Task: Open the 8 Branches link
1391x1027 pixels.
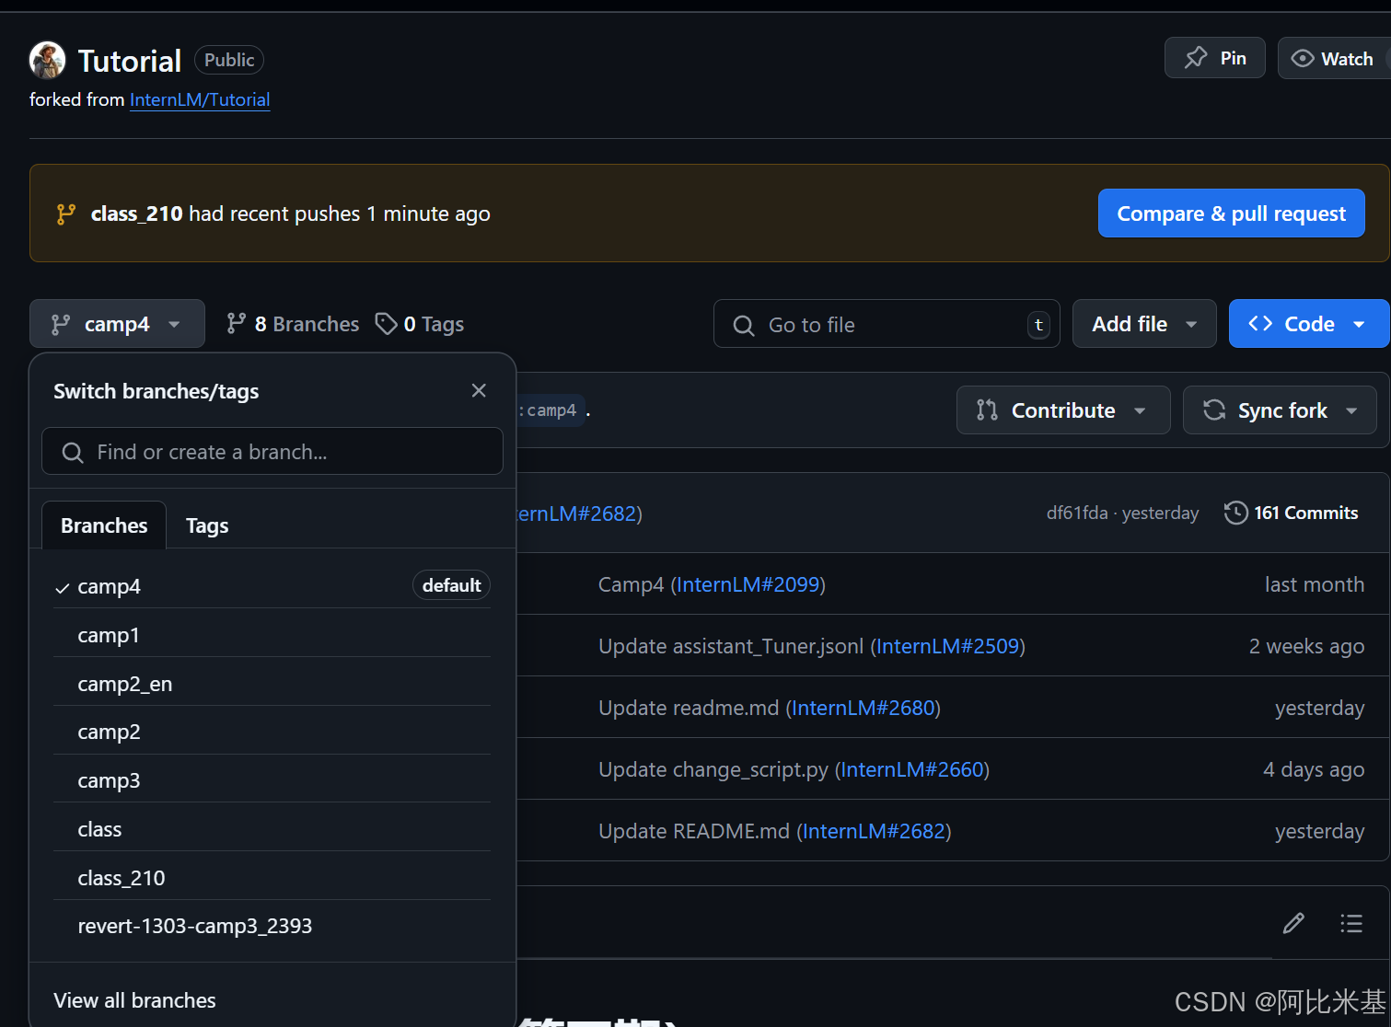Action: pyautogui.click(x=293, y=324)
